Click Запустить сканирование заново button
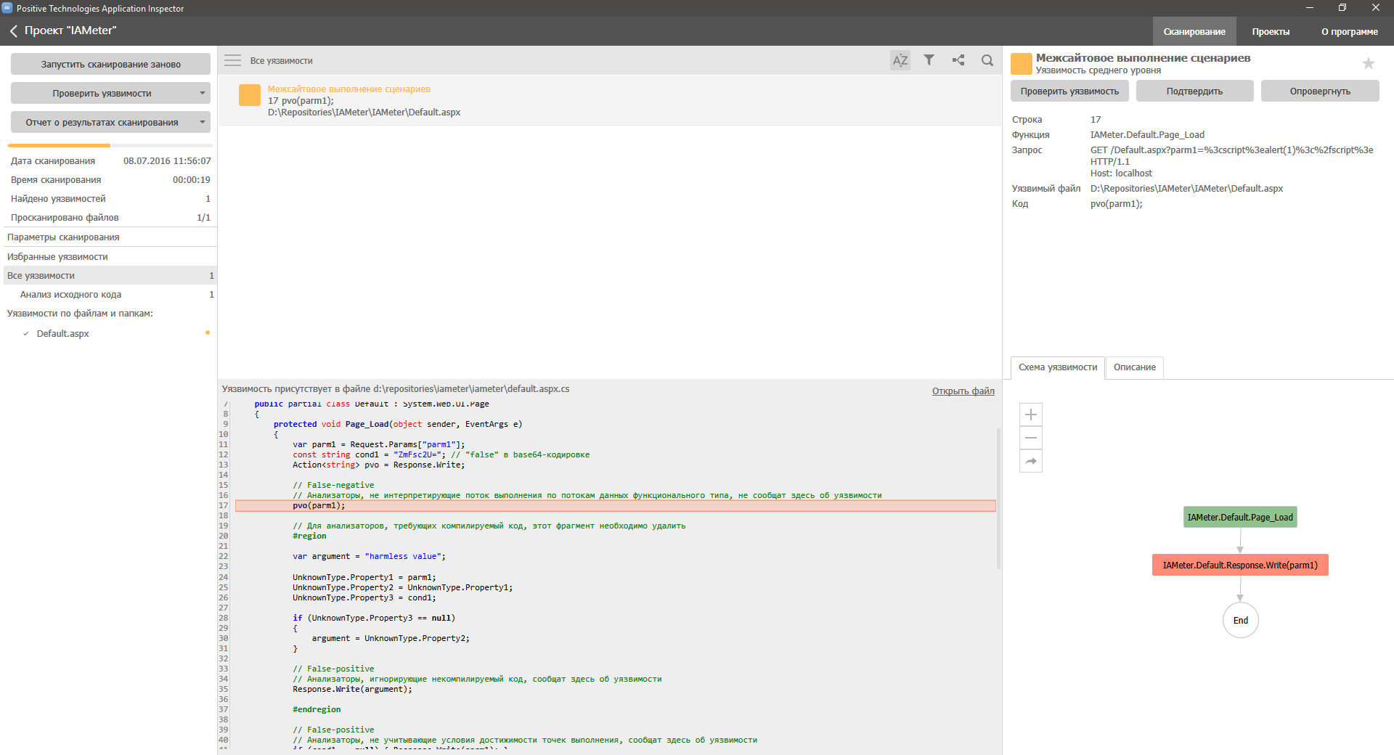Image resolution: width=1394 pixels, height=755 pixels. click(110, 64)
